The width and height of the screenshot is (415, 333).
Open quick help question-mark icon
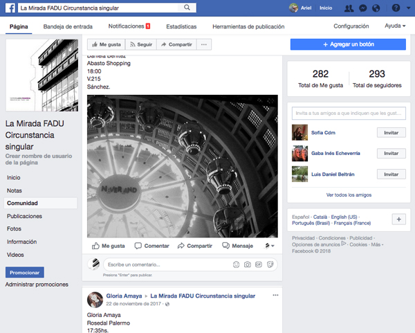click(396, 8)
